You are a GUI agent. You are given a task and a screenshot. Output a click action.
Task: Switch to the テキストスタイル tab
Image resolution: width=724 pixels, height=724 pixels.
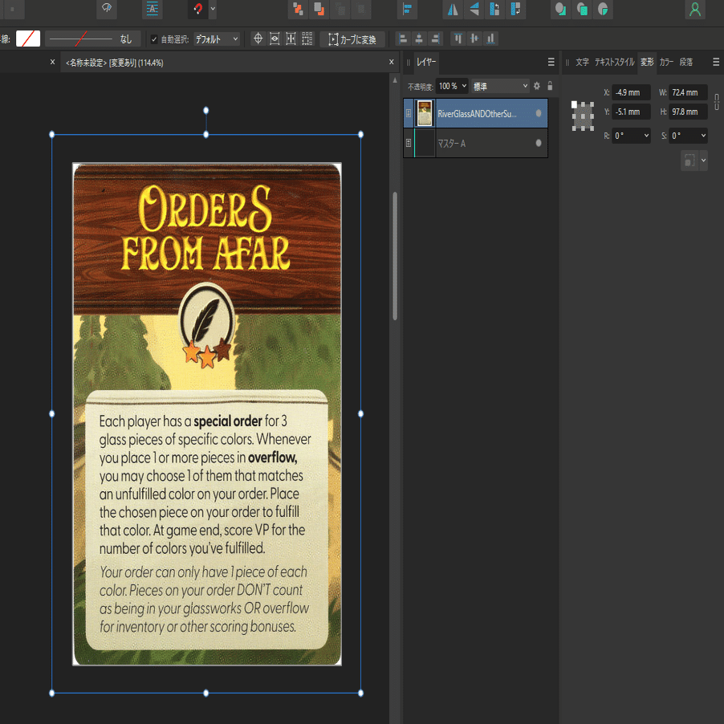pos(614,62)
